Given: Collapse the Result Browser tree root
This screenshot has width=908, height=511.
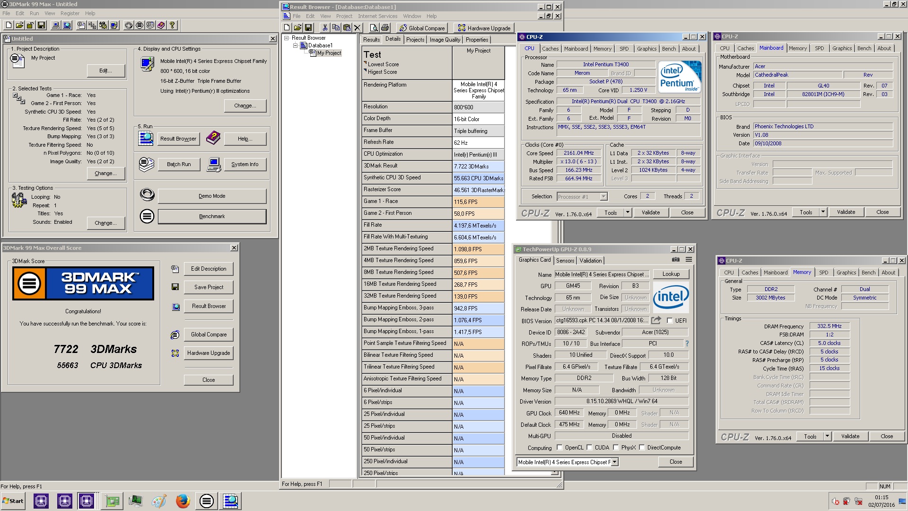Looking at the screenshot, I should point(286,38).
